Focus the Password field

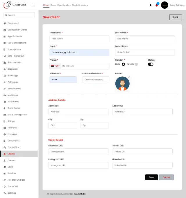point(63,80)
